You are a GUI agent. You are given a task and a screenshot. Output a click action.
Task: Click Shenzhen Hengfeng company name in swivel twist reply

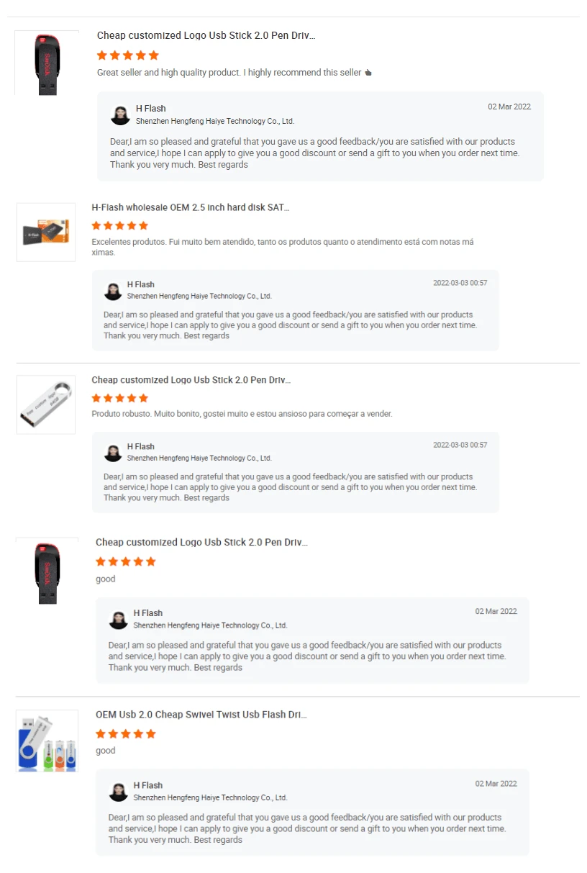tap(210, 797)
